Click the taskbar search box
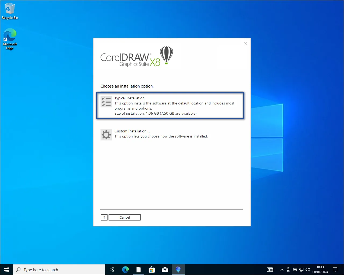 [59, 270]
